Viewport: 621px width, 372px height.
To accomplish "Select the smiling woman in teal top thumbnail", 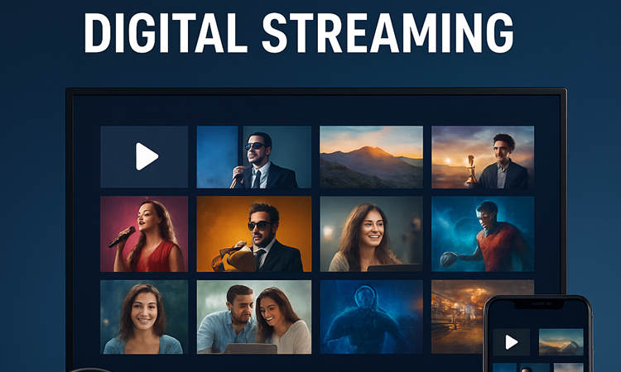I will [x=144, y=317].
